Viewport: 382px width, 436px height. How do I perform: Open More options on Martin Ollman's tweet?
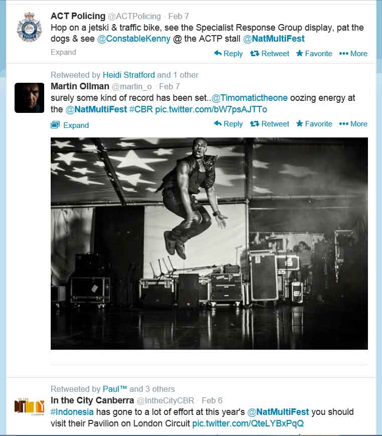tap(353, 124)
